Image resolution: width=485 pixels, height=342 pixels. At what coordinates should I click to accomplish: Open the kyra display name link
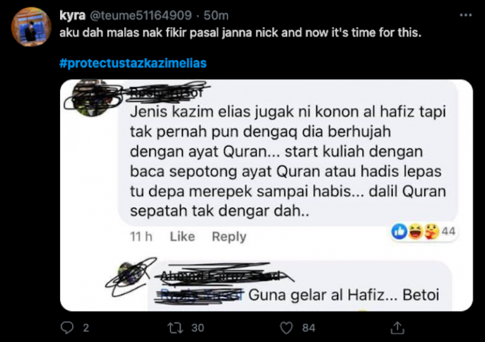[73, 15]
